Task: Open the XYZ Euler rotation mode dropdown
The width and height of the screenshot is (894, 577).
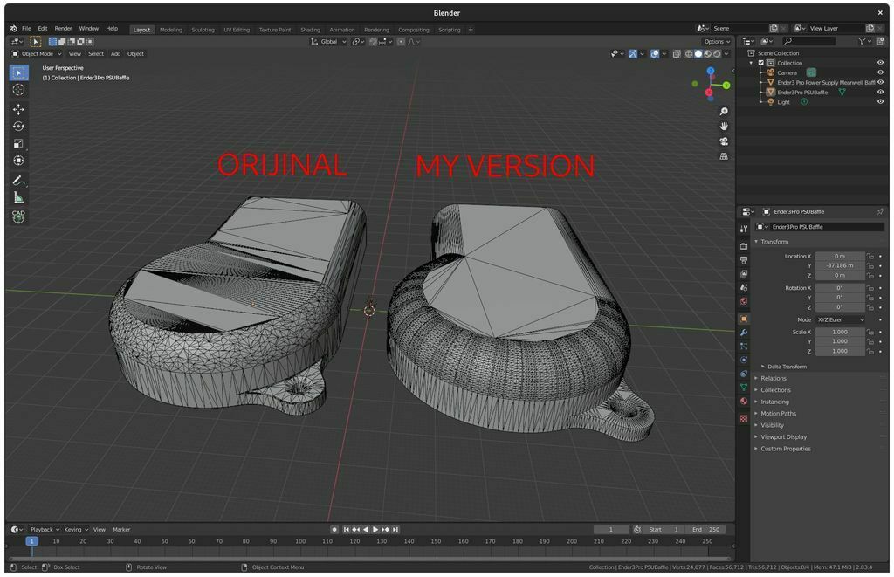Action: point(840,319)
